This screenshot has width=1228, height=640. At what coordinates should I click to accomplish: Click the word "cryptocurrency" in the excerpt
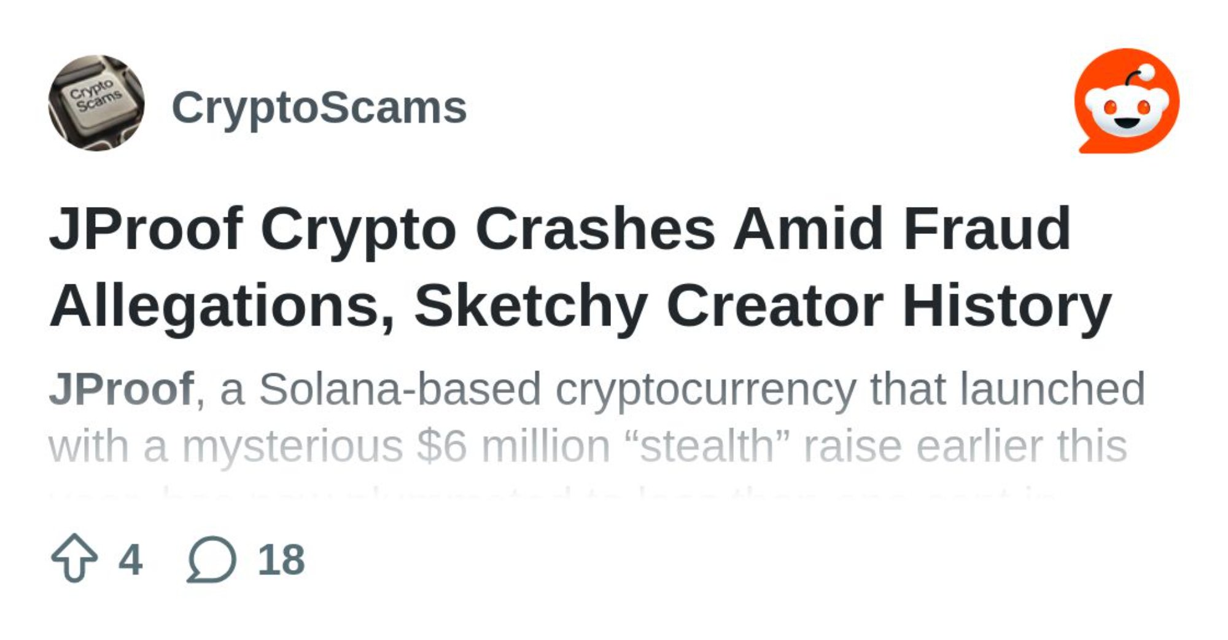pos(705,390)
